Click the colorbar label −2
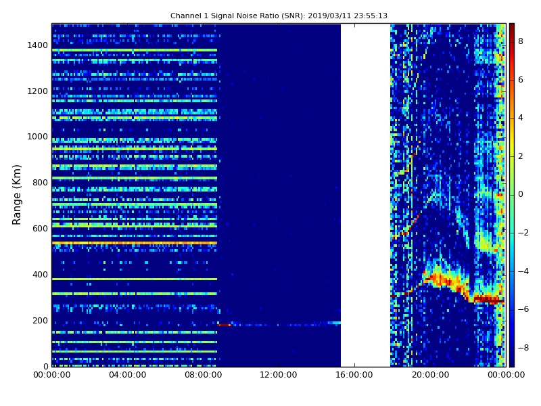Screen dimensions: 541x406 (523, 233)
